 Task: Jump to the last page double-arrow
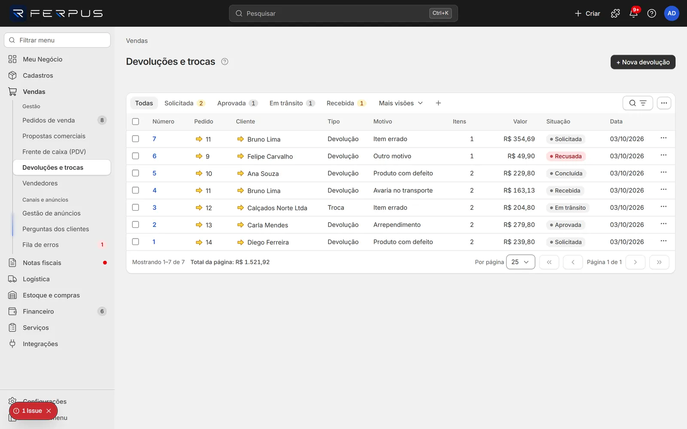659,262
